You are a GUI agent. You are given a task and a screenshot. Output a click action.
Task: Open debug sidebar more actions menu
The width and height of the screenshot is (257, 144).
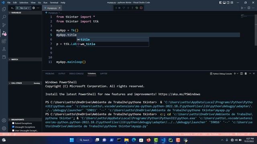point(38,8)
